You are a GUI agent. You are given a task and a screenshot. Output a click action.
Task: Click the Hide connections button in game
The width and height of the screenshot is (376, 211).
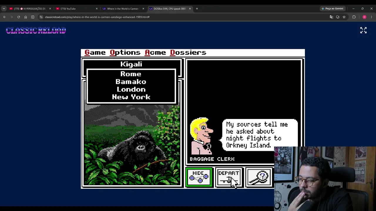199,177
